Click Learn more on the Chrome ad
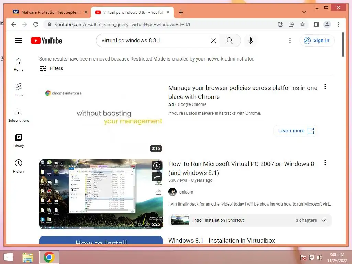The height and width of the screenshot is (264, 352). (x=295, y=131)
